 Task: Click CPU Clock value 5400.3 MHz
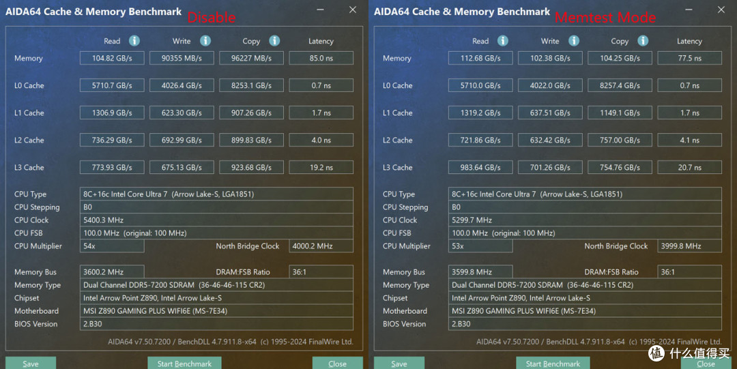(216, 220)
